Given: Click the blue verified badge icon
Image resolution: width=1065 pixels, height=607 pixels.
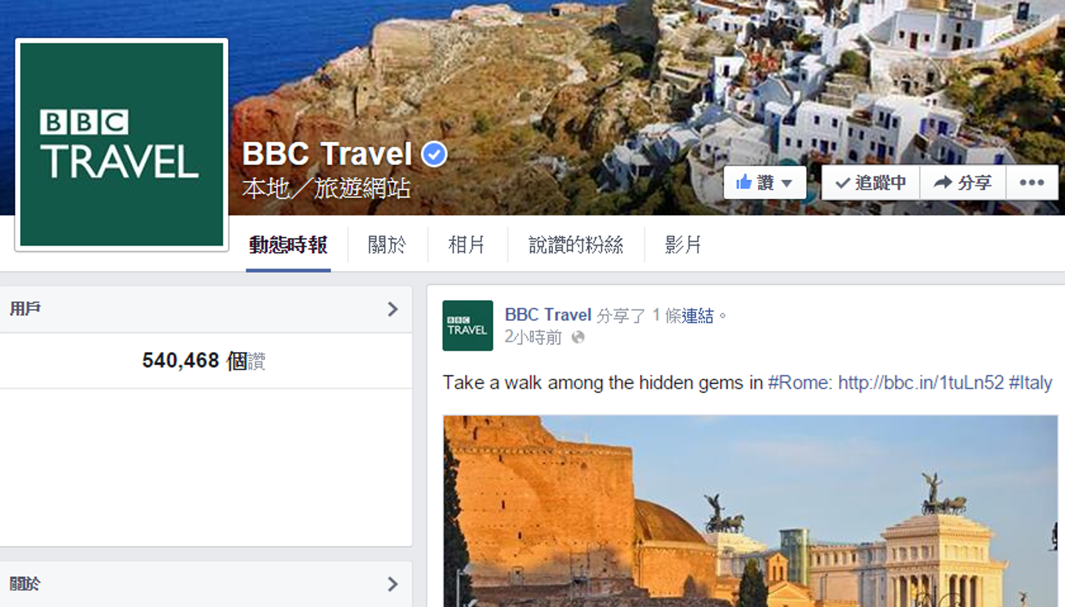Looking at the screenshot, I should pos(434,154).
